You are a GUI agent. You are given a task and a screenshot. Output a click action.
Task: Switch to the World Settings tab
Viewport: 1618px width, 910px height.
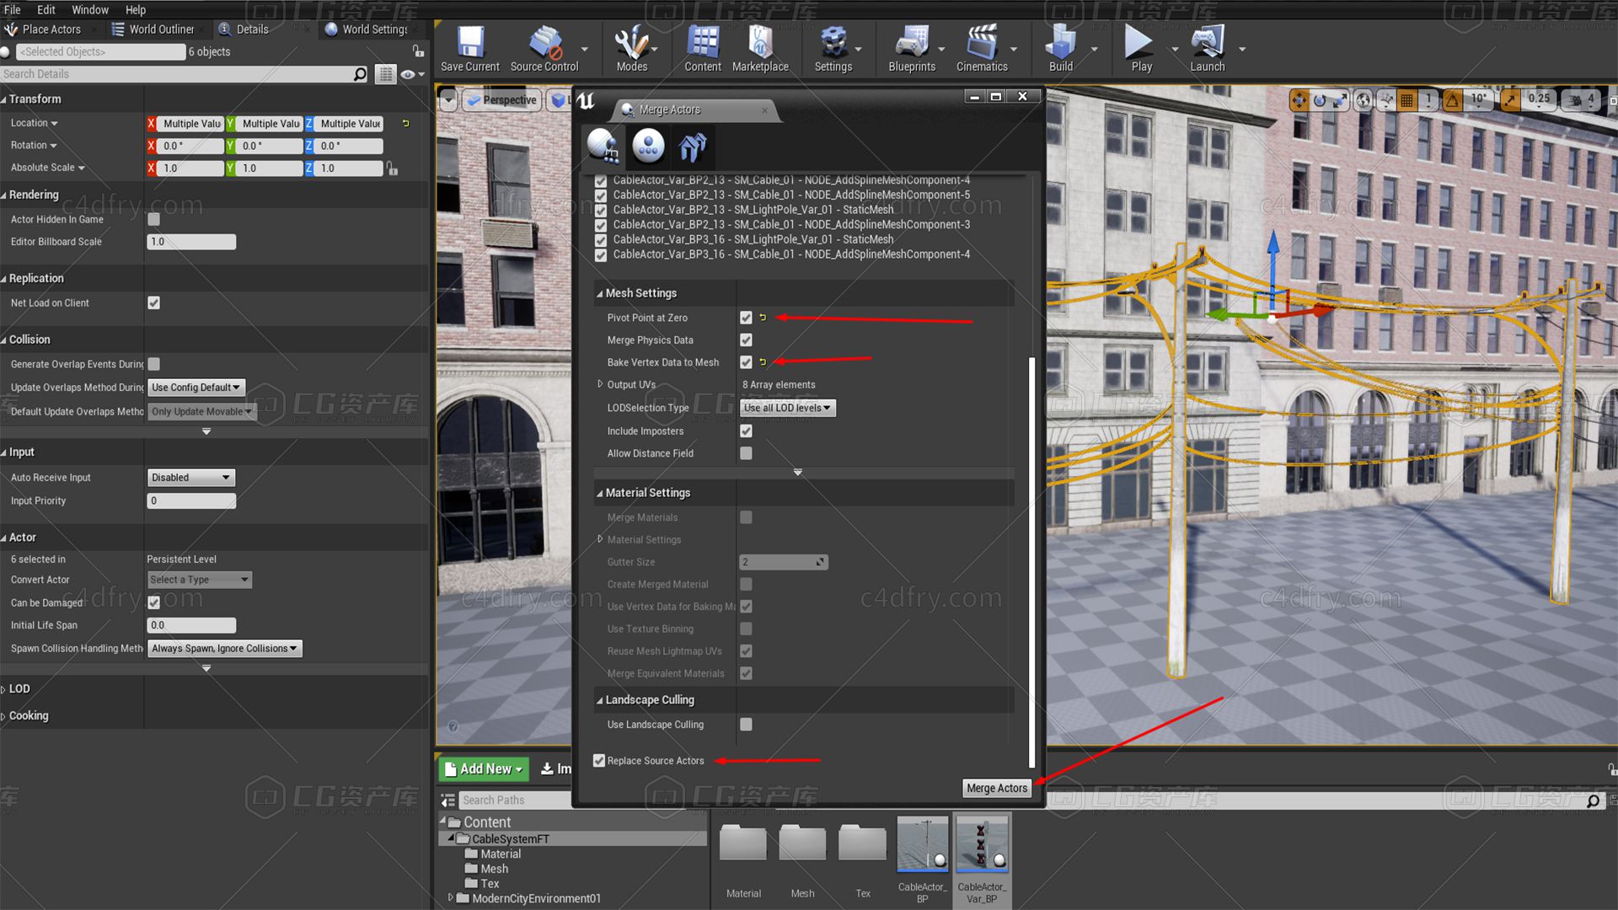(x=367, y=29)
